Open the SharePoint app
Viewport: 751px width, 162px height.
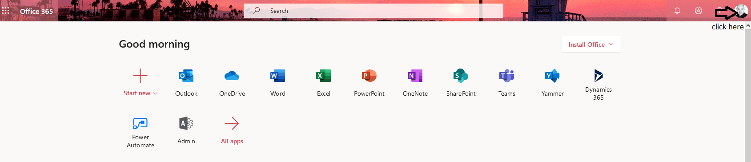click(461, 83)
